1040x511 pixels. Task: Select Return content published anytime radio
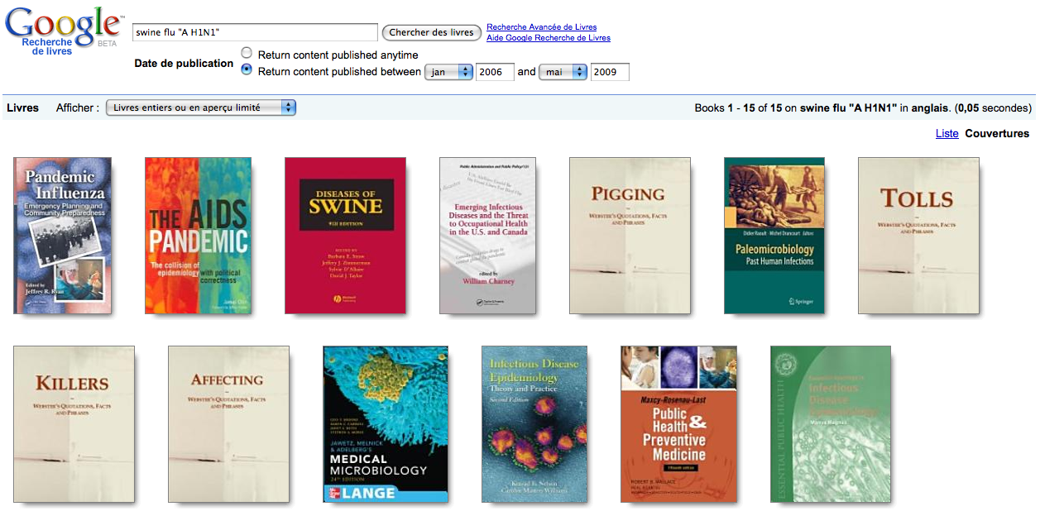pos(247,53)
